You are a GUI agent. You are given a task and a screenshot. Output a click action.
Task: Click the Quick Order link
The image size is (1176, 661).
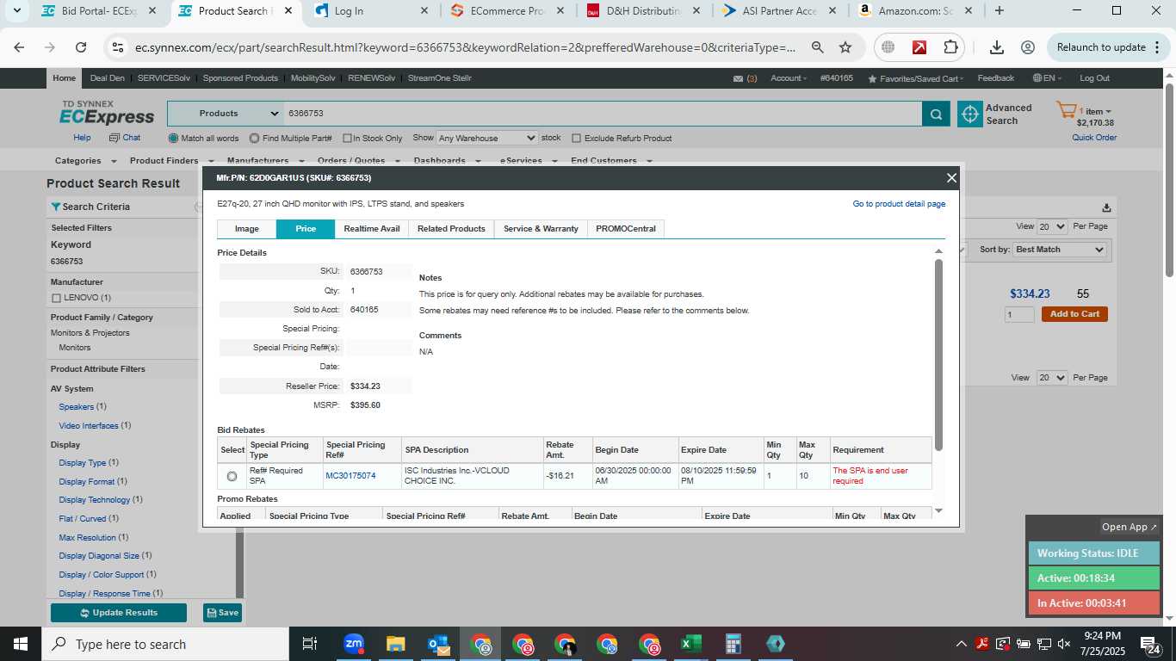[x=1094, y=138]
